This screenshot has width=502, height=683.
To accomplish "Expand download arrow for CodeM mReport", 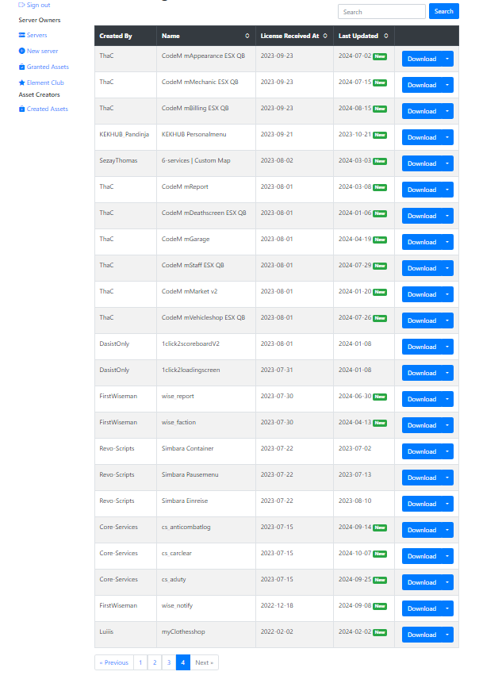I will point(447,190).
